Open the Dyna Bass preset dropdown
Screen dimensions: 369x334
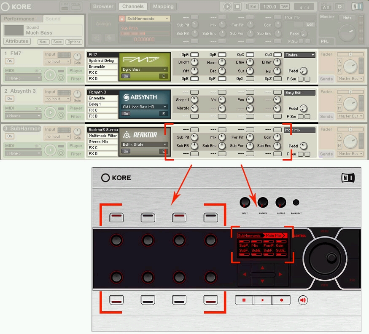(x=145, y=69)
